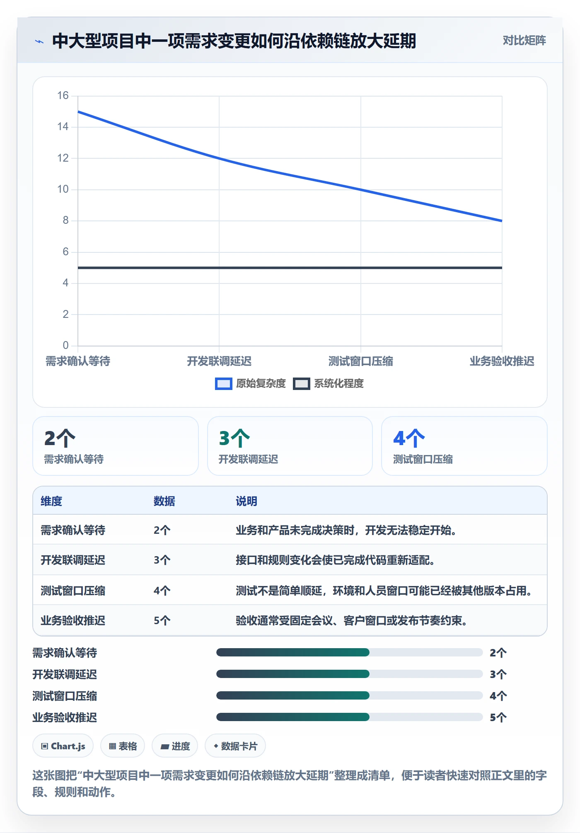This screenshot has width=580, height=833.
Task: Toggle the blue 原始复杂度 legend swatch
Action: pyautogui.click(x=223, y=384)
